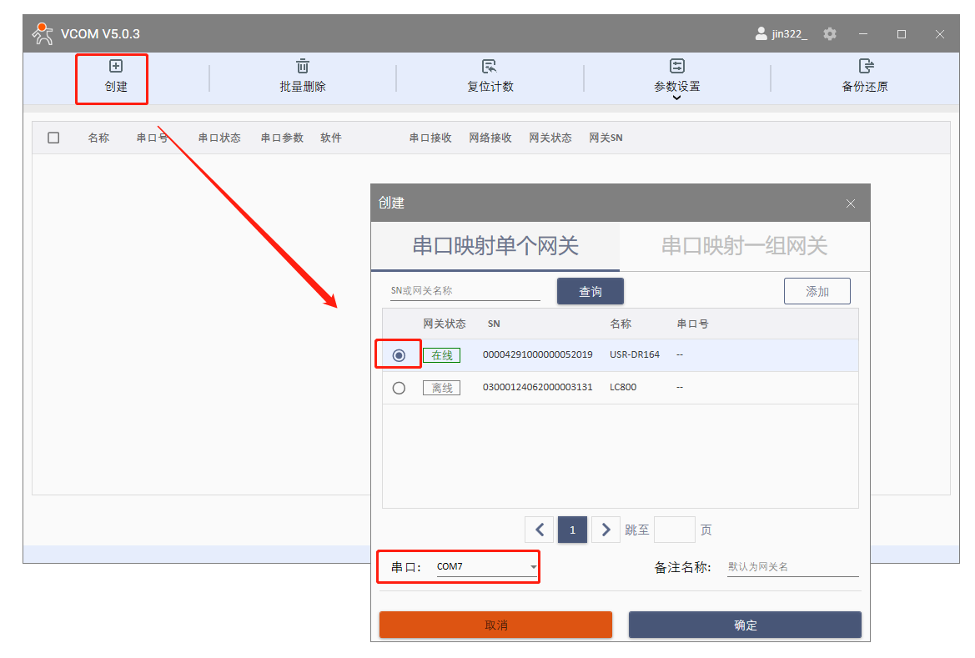Click the 复位计数 reset count icon
975x658 pixels.
[x=490, y=67]
